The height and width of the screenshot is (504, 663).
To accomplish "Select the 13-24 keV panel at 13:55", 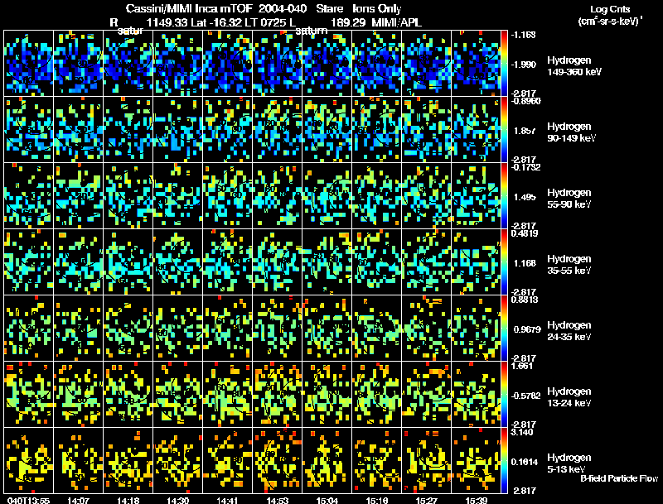I will pyautogui.click(x=29, y=395).
